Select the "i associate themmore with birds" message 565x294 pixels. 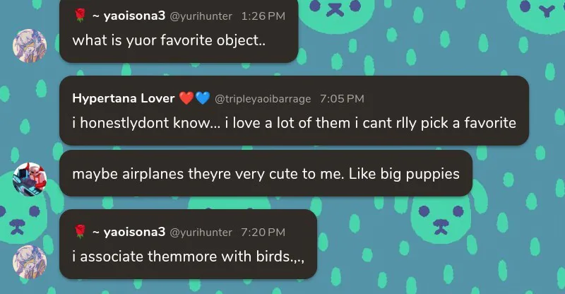pos(188,256)
